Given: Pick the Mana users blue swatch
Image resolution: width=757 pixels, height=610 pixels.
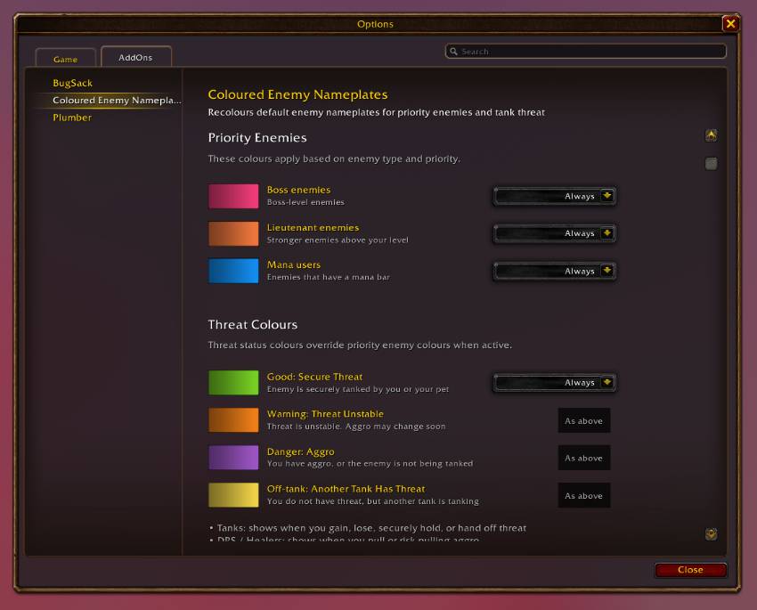Looking at the screenshot, I should (233, 271).
